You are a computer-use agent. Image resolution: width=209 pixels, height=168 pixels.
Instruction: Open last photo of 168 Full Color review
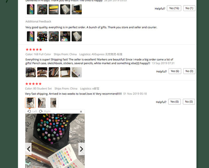click(x=77, y=72)
